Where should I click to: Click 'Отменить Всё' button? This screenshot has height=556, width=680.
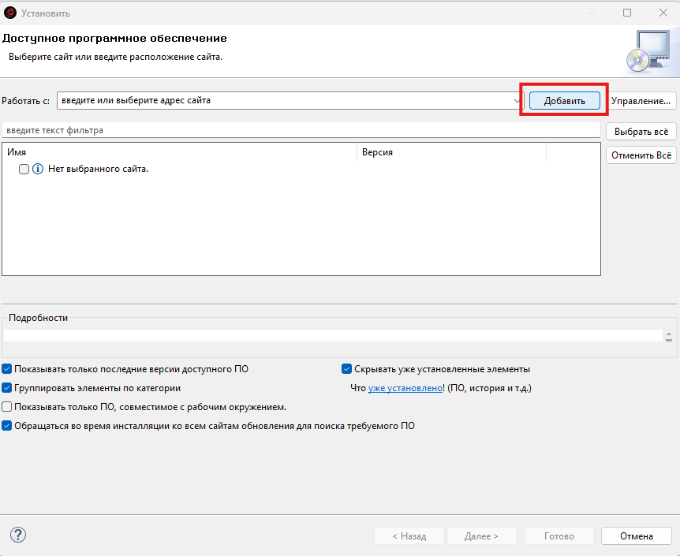pyautogui.click(x=641, y=155)
